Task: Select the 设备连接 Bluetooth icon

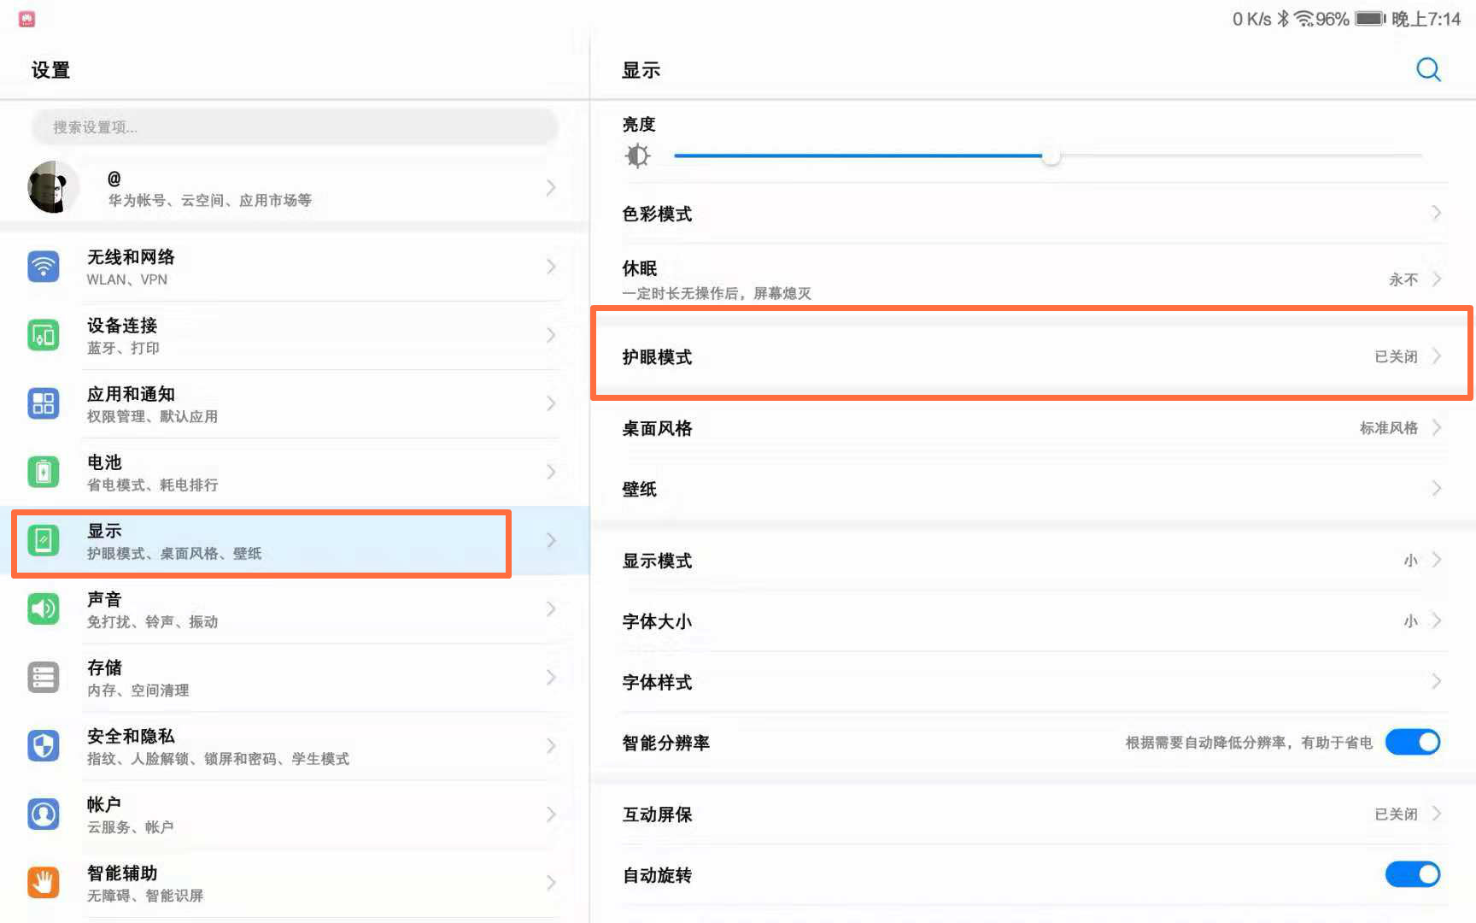Action: tap(44, 335)
